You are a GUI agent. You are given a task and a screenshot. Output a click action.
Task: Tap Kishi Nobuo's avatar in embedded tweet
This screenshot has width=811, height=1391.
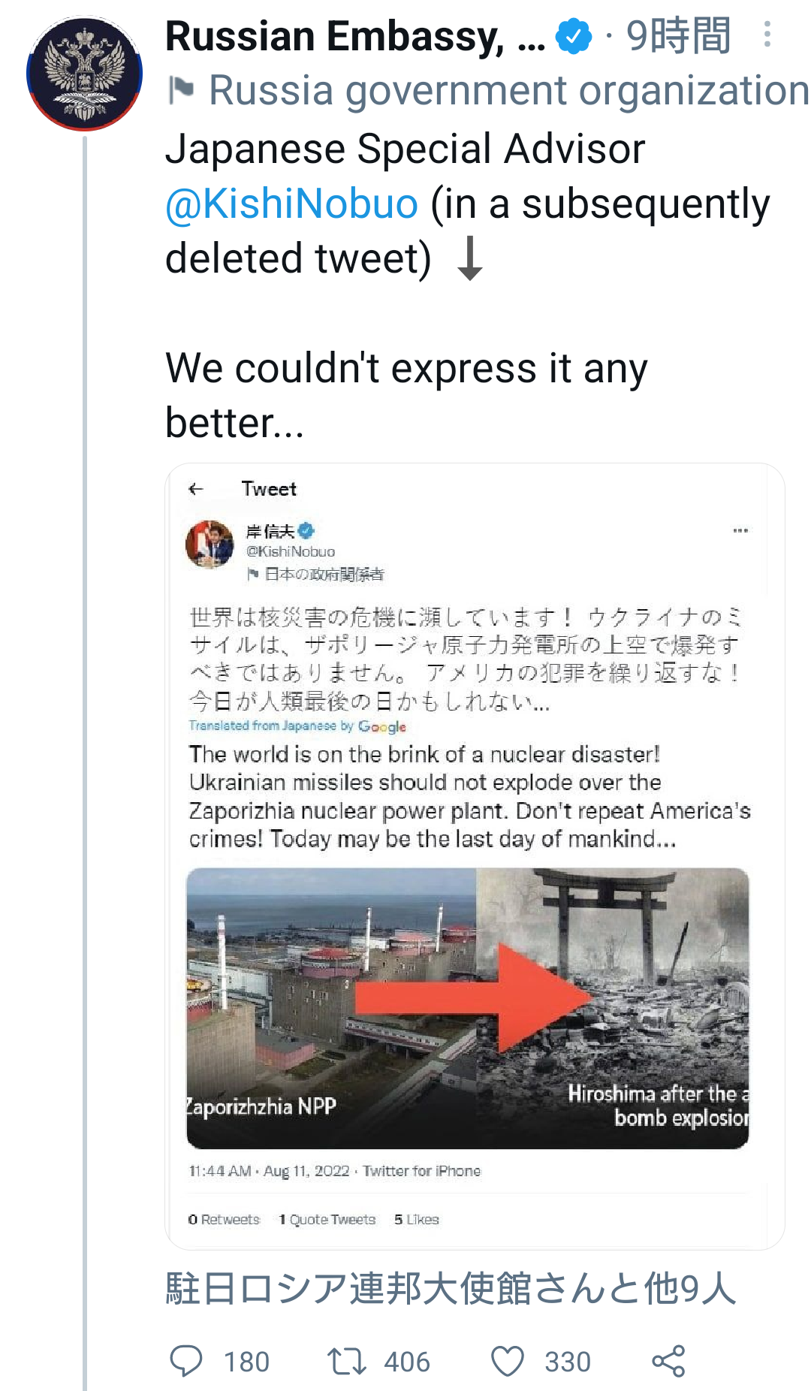click(210, 545)
